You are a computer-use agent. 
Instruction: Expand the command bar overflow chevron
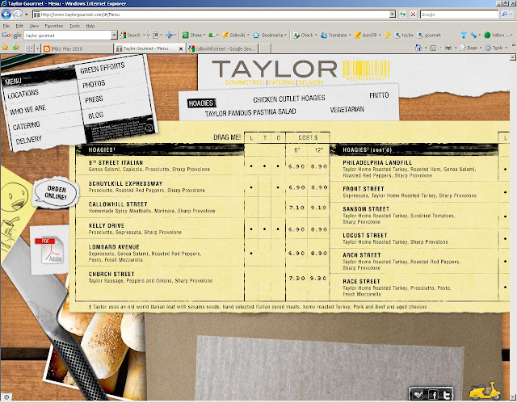(513, 44)
